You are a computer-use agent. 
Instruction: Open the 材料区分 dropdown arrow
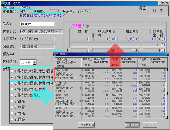tap(35, 62)
